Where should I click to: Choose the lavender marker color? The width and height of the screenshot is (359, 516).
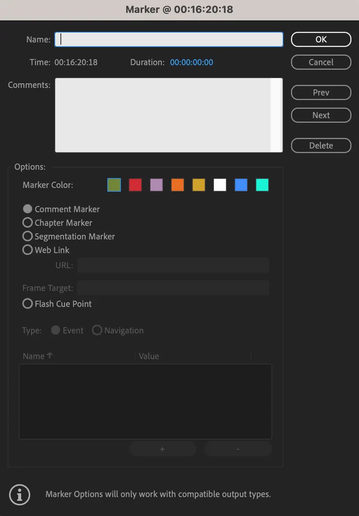click(156, 185)
